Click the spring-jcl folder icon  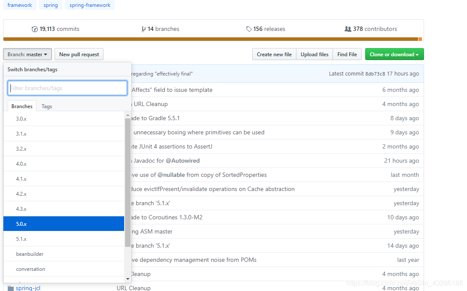(11, 288)
